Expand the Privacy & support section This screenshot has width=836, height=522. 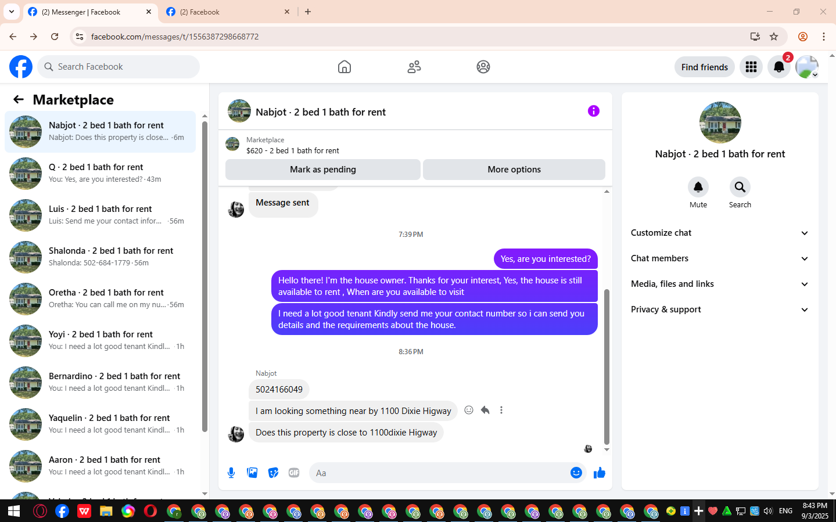(720, 309)
